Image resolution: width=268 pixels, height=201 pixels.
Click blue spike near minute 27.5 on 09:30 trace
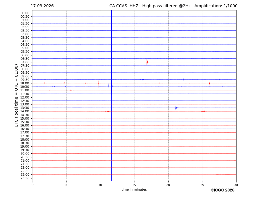[219, 79]
